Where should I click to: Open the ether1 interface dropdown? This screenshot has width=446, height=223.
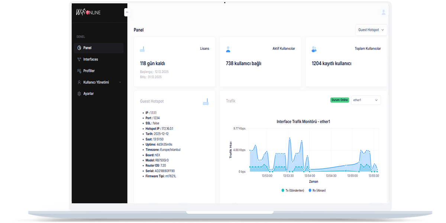366,100
